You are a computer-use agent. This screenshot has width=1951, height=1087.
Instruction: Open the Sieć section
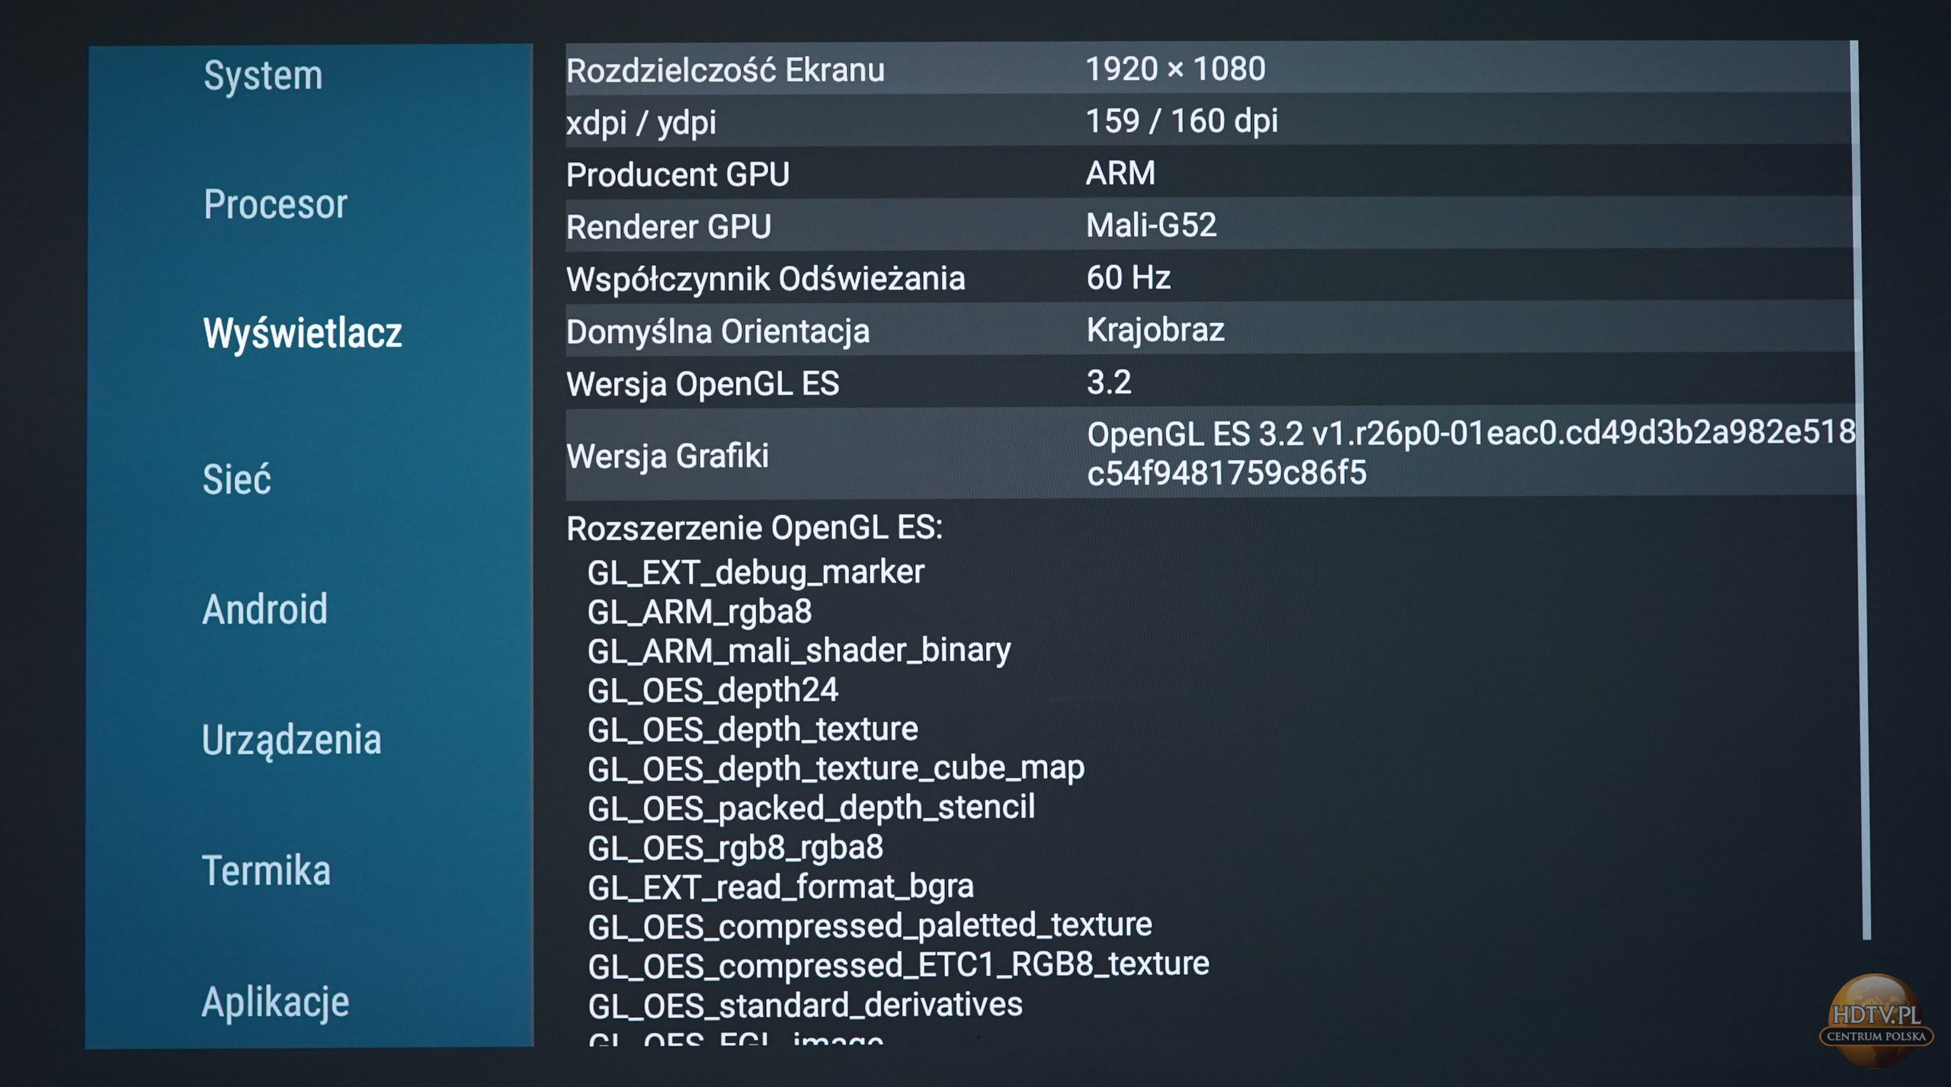(236, 479)
